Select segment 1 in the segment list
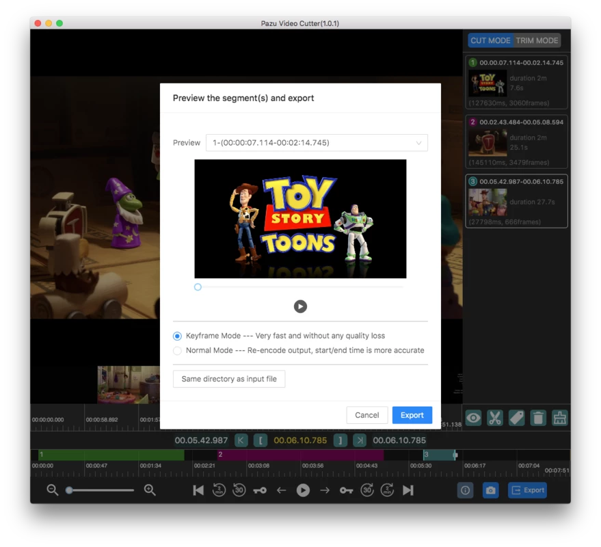 516,83
